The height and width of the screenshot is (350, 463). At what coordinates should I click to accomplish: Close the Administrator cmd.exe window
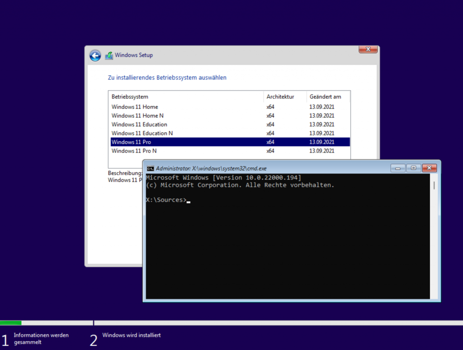click(430, 168)
